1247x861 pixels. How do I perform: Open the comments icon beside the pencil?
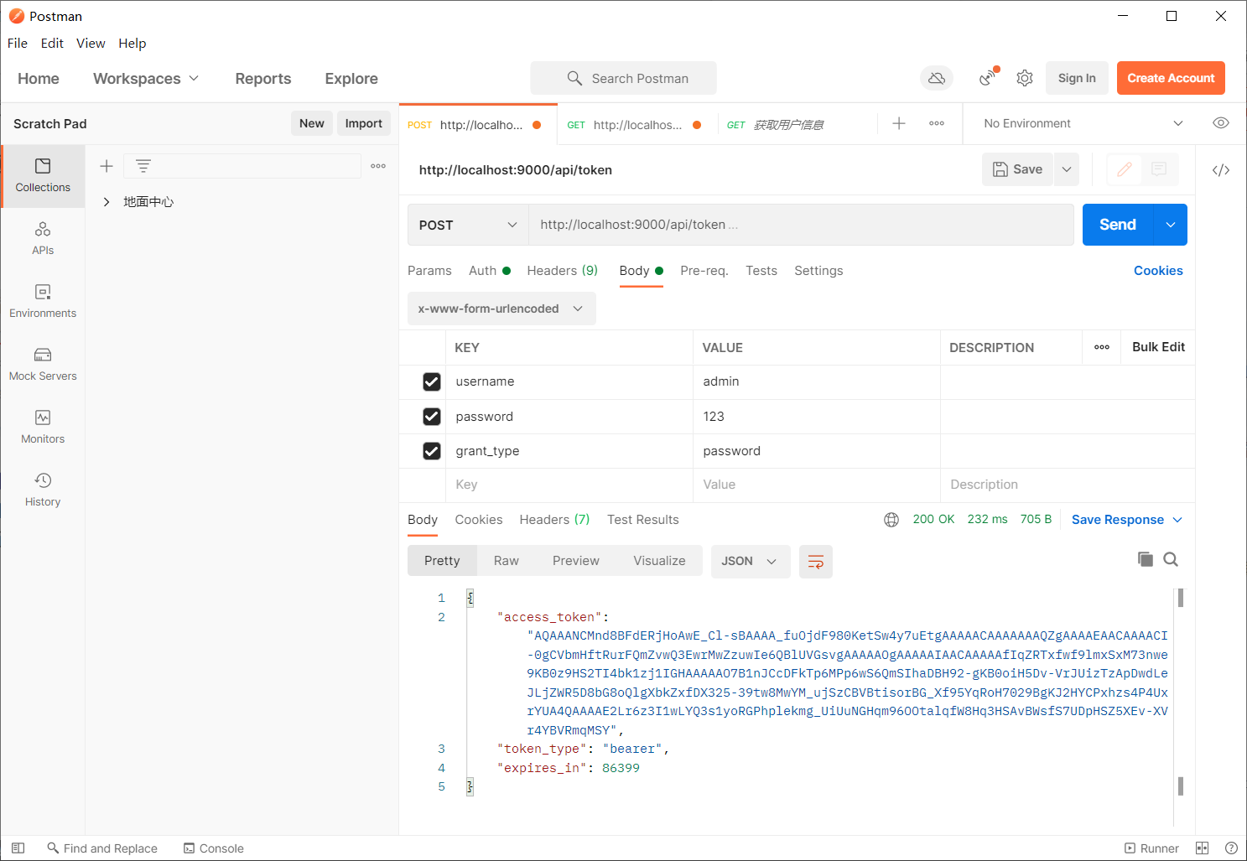click(x=1159, y=169)
